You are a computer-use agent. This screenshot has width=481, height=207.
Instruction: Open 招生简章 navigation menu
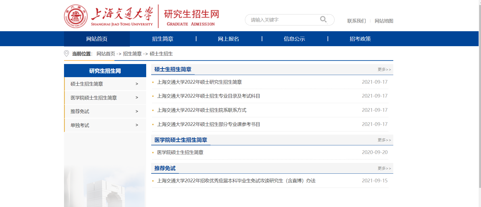click(x=163, y=39)
